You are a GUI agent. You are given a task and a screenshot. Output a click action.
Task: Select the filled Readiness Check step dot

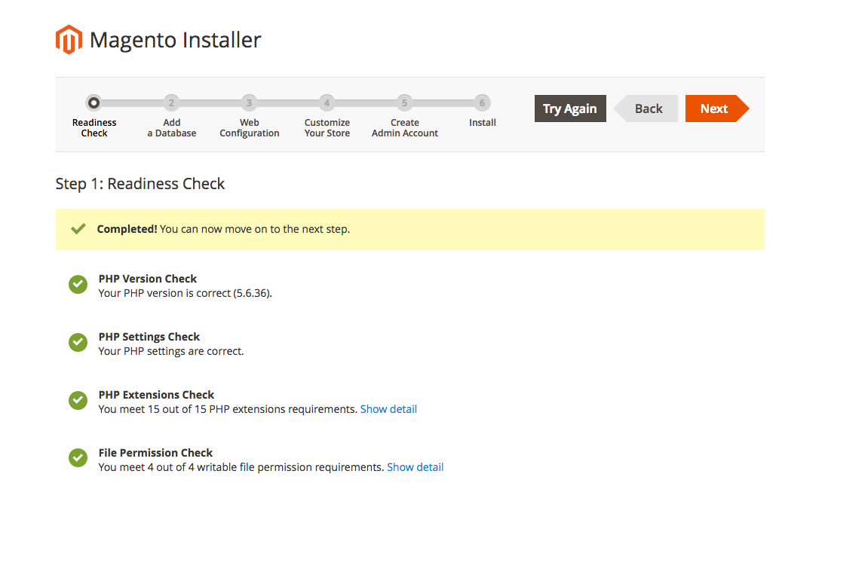point(94,102)
